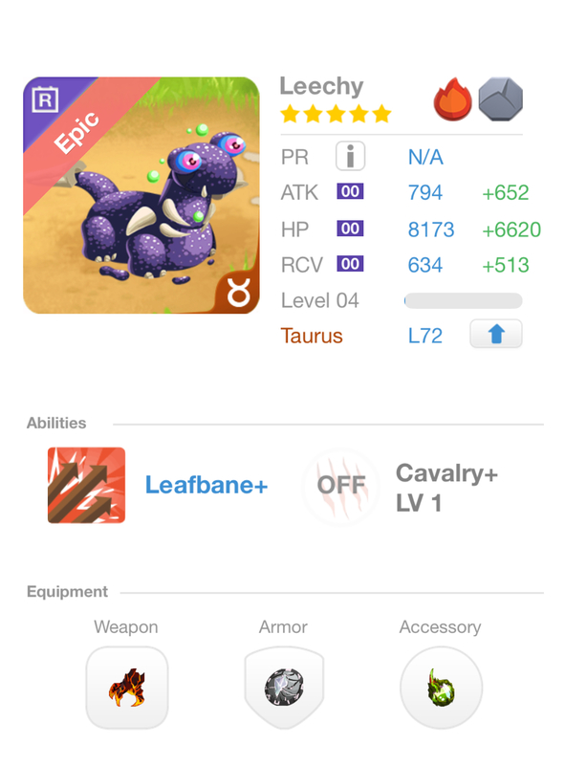Viewport: 565px width, 765px height.
Task: Tap the Taurus zodiac label
Action: click(312, 336)
